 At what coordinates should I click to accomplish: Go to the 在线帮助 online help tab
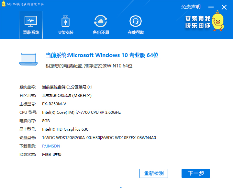[x=136, y=25]
